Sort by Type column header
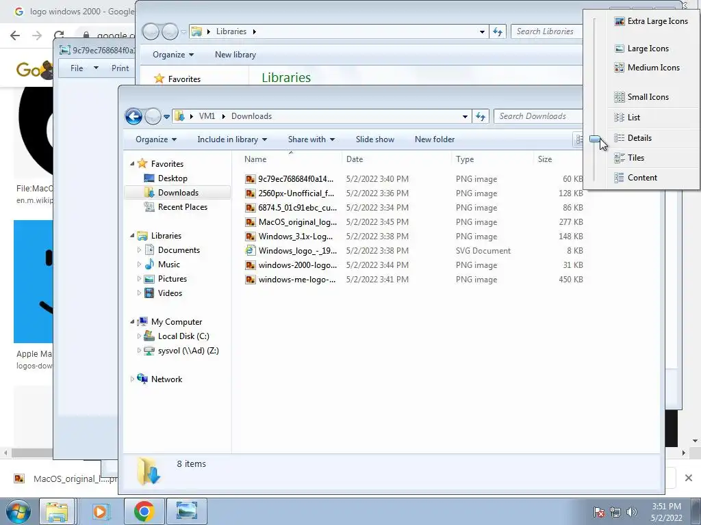 pos(465,159)
